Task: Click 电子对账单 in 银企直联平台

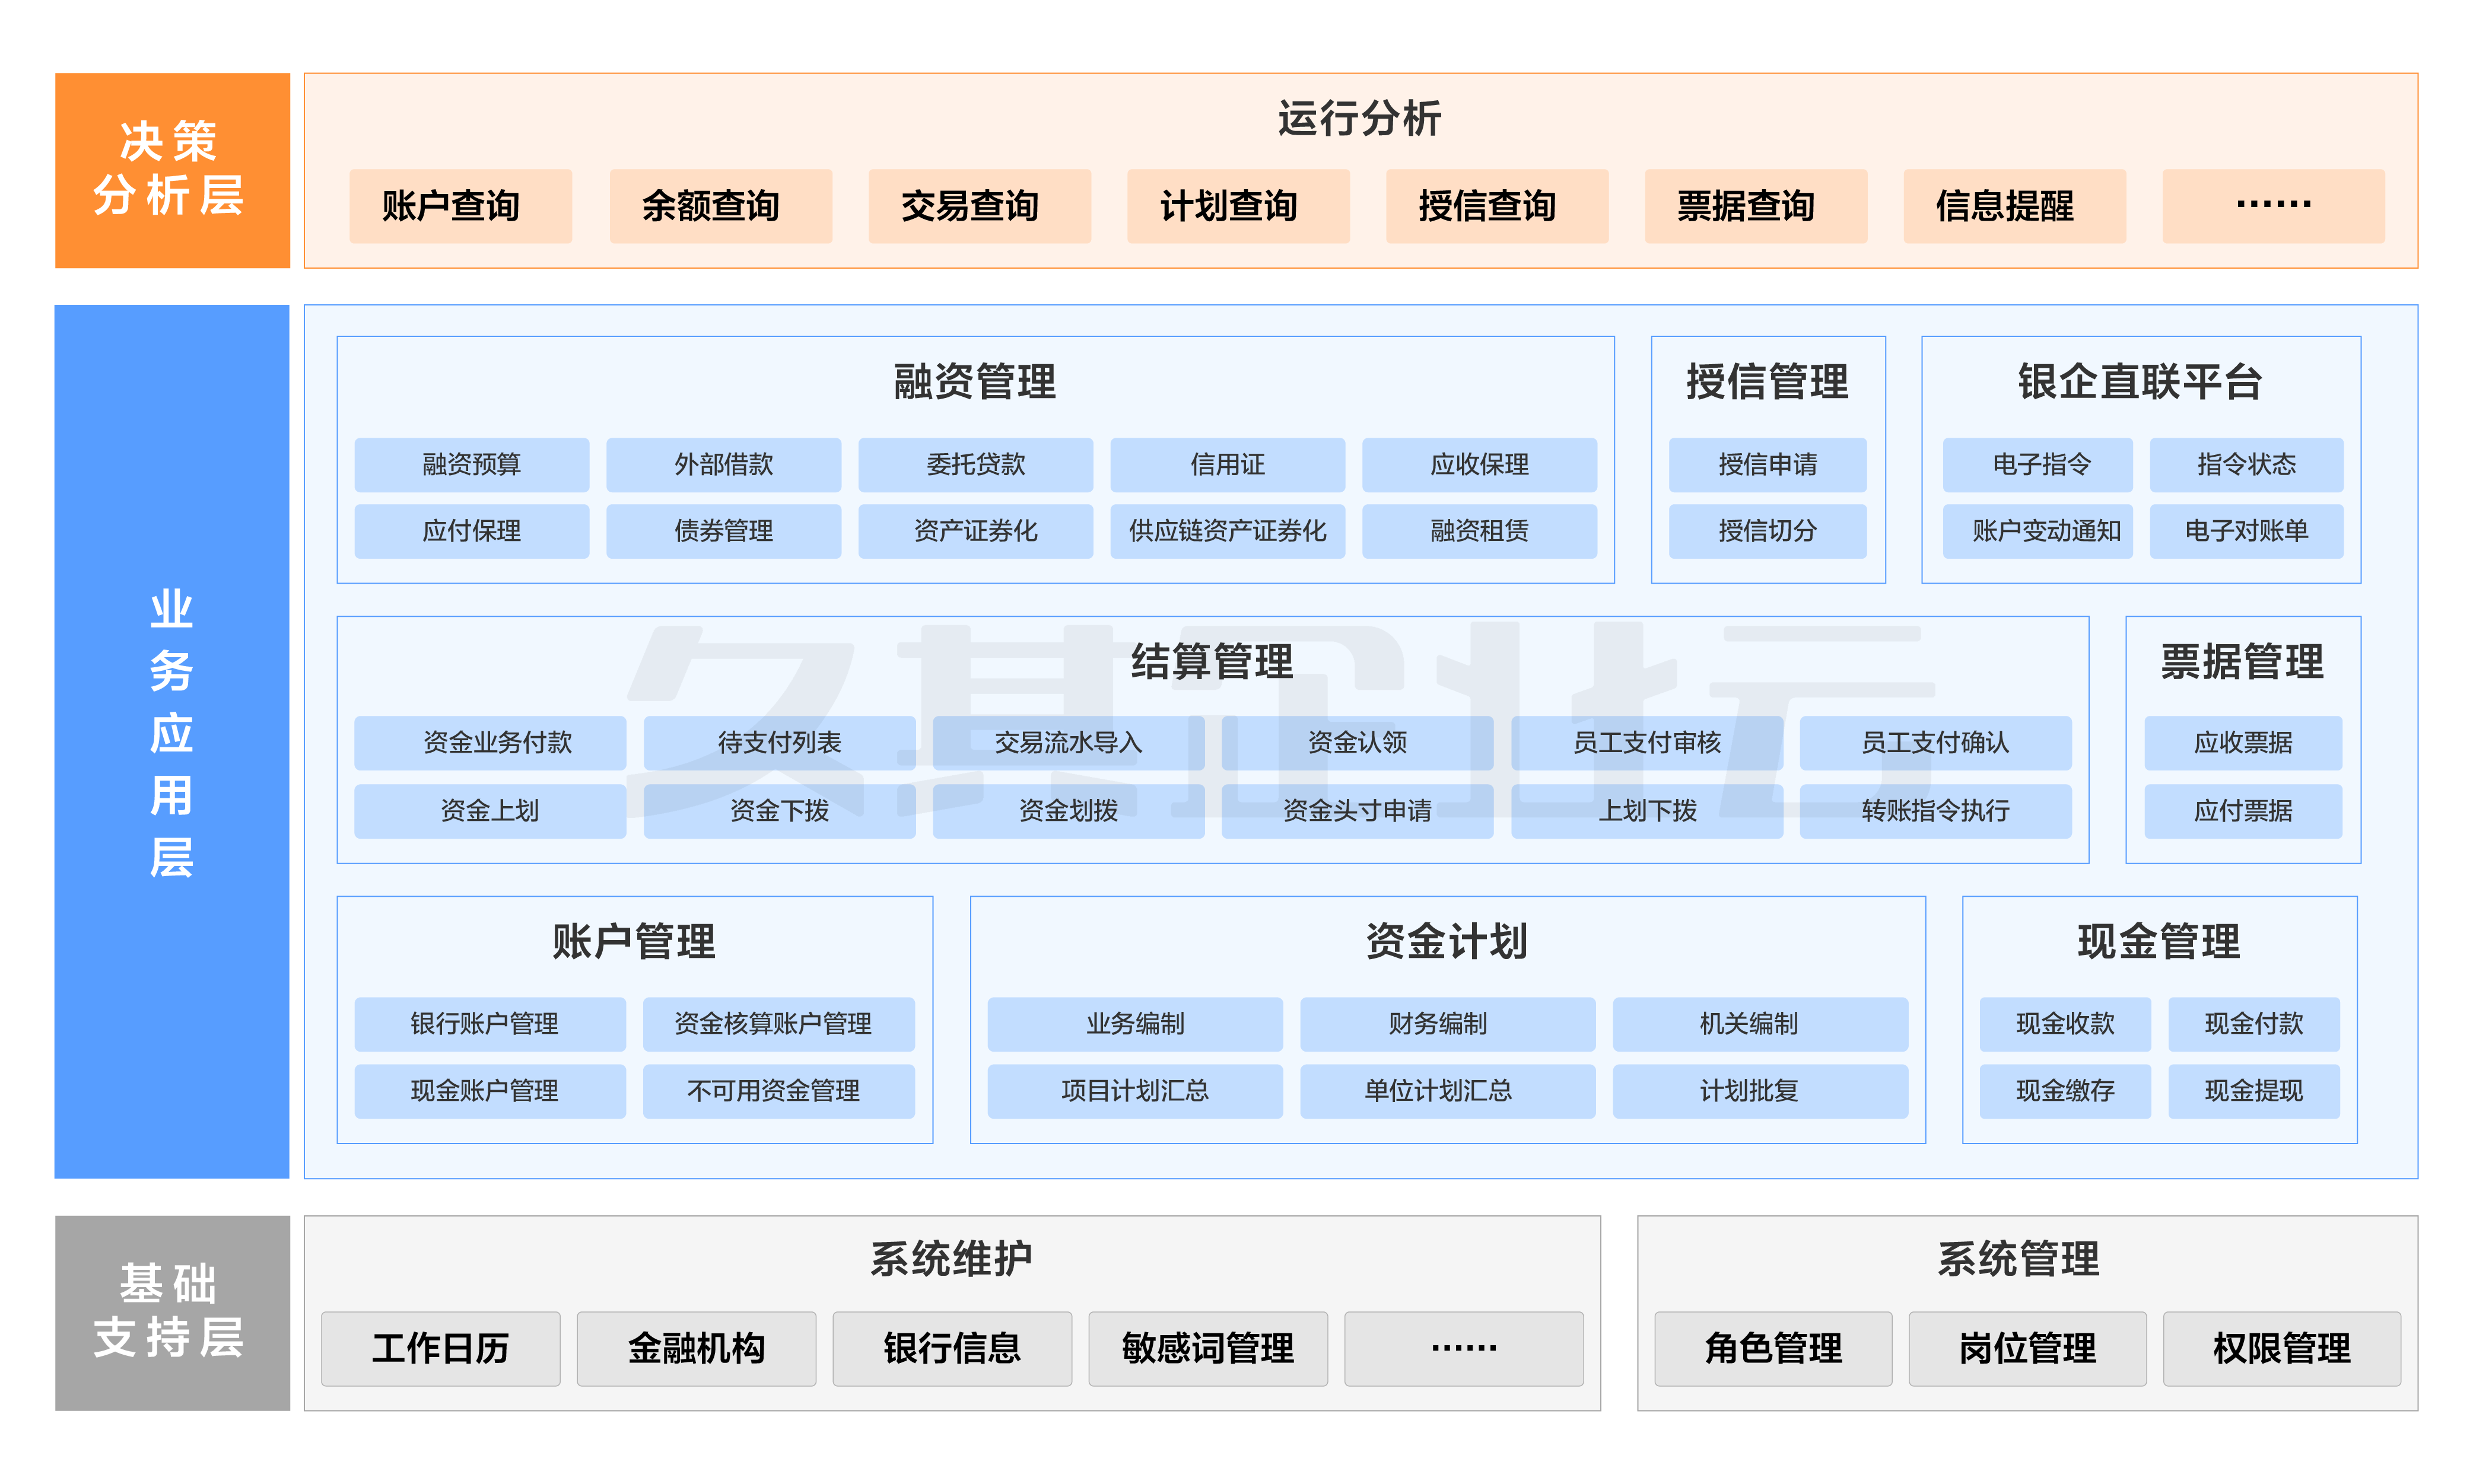Action: click(x=2245, y=531)
